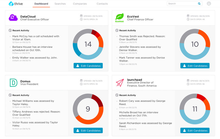Open launchpad company title

tap(134, 80)
